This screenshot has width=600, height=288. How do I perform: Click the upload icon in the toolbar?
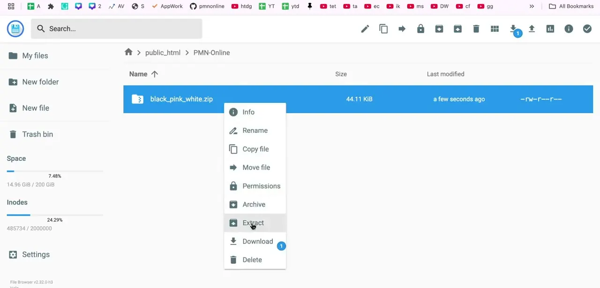click(x=532, y=29)
